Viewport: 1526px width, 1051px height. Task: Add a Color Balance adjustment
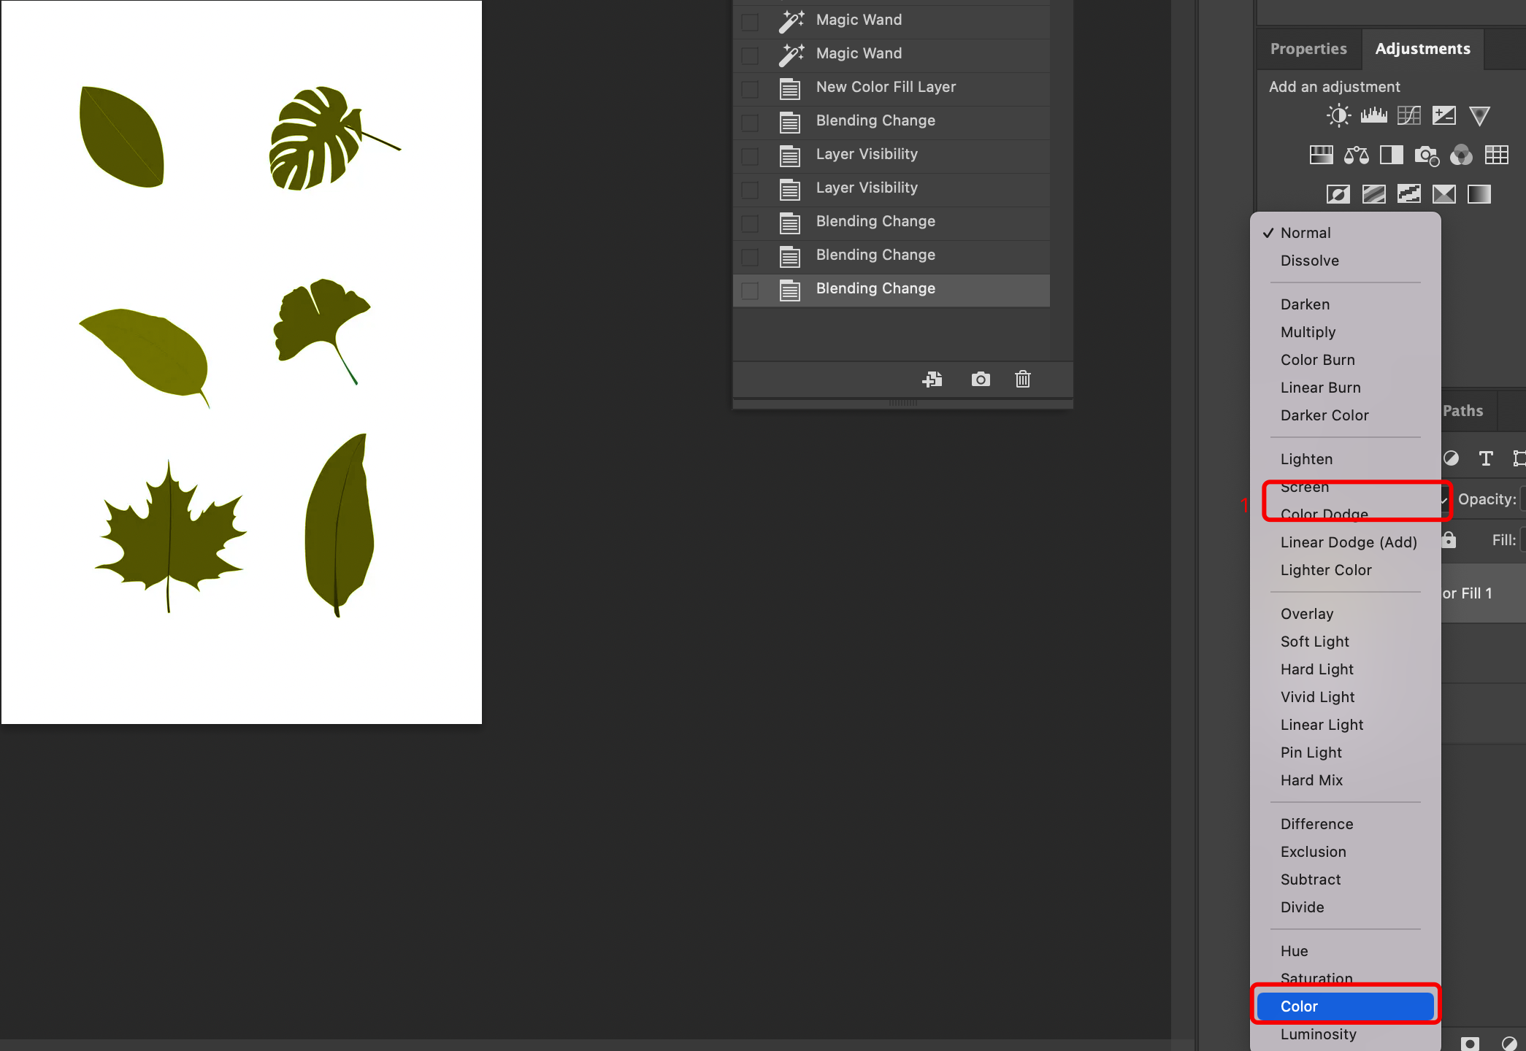[x=1356, y=155]
